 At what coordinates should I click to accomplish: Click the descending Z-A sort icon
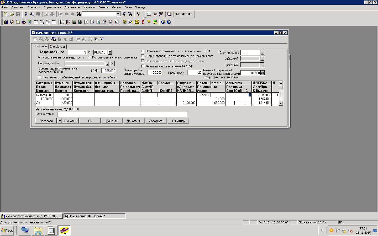[x=90, y=39]
